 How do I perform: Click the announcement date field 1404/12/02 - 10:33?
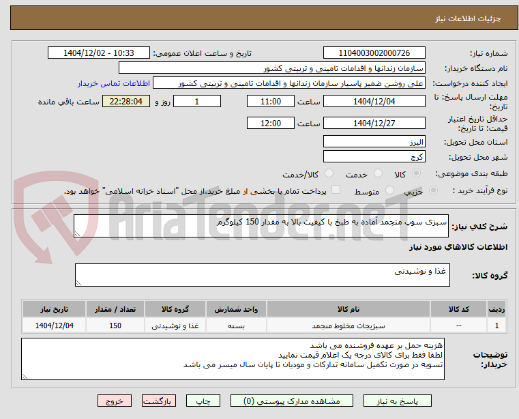click(99, 53)
